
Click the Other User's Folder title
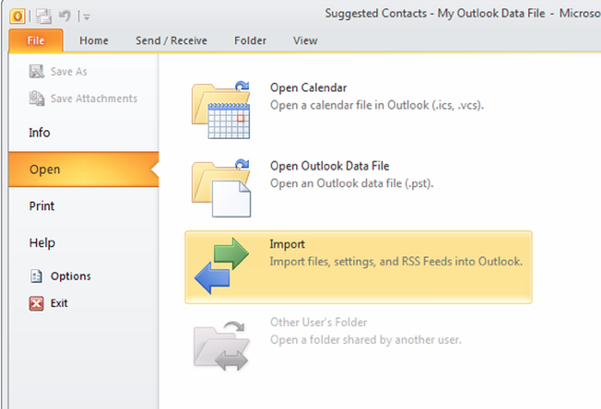coord(319,322)
